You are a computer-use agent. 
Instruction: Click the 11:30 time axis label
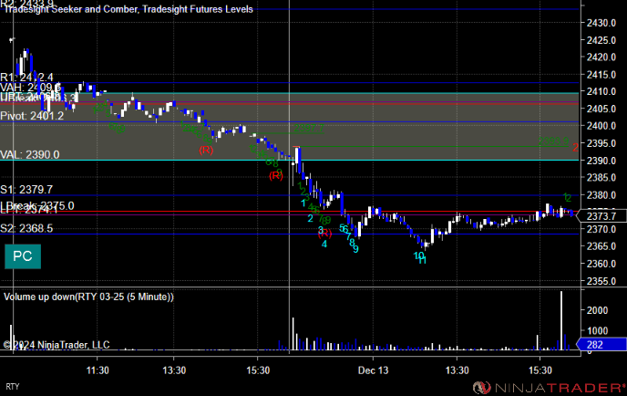[98, 370]
